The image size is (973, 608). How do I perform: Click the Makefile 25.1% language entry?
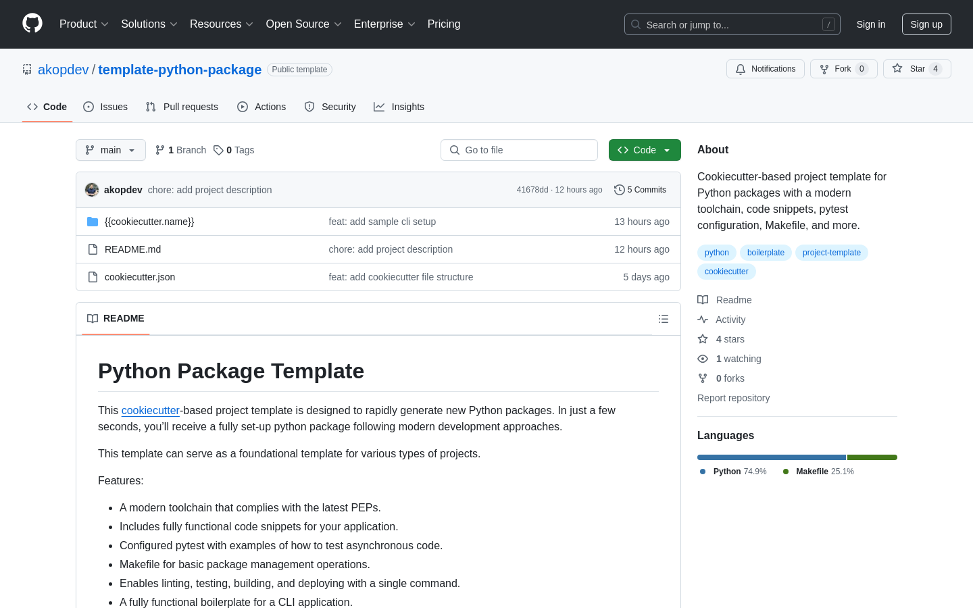(818, 472)
